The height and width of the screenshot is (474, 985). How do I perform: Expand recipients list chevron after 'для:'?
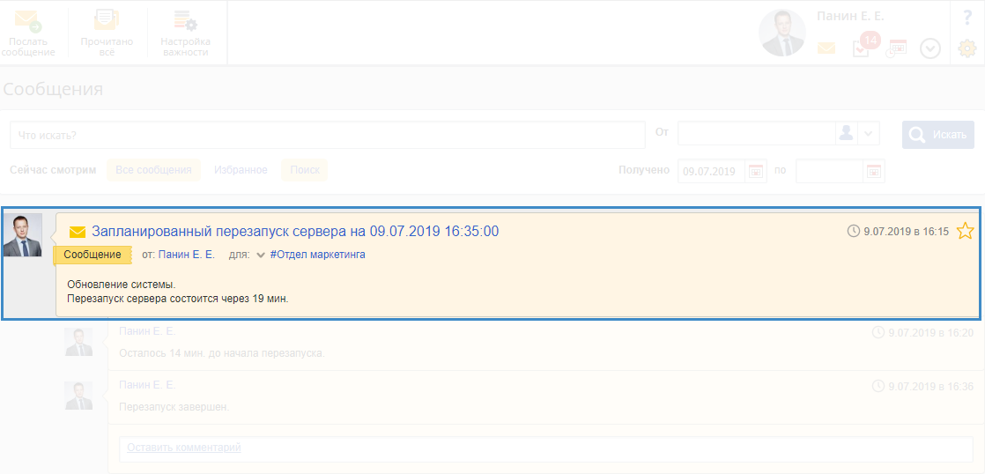tap(261, 255)
